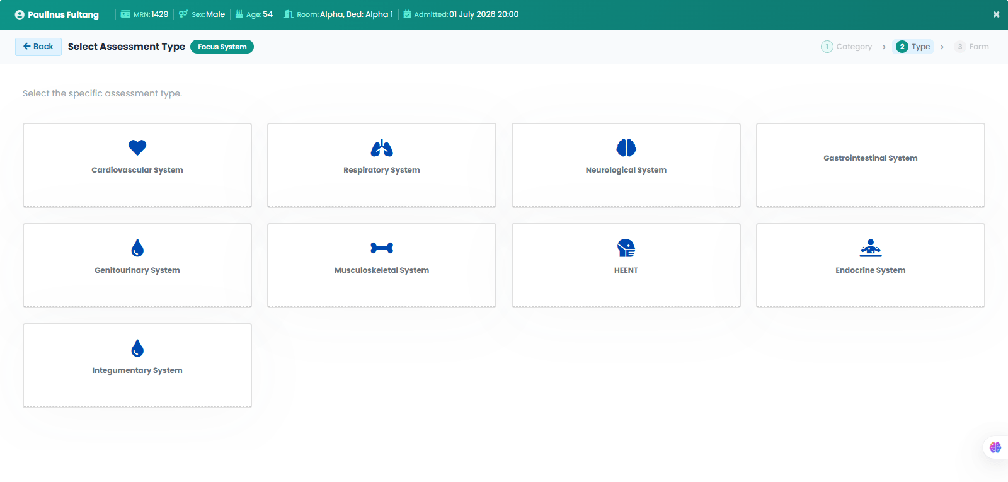The width and height of the screenshot is (1008, 482).
Task: Click the bone icon for Musculoskeletal System
Action: pyautogui.click(x=382, y=248)
